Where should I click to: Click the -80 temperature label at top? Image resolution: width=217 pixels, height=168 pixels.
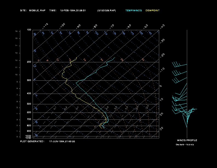pos(95,27)
